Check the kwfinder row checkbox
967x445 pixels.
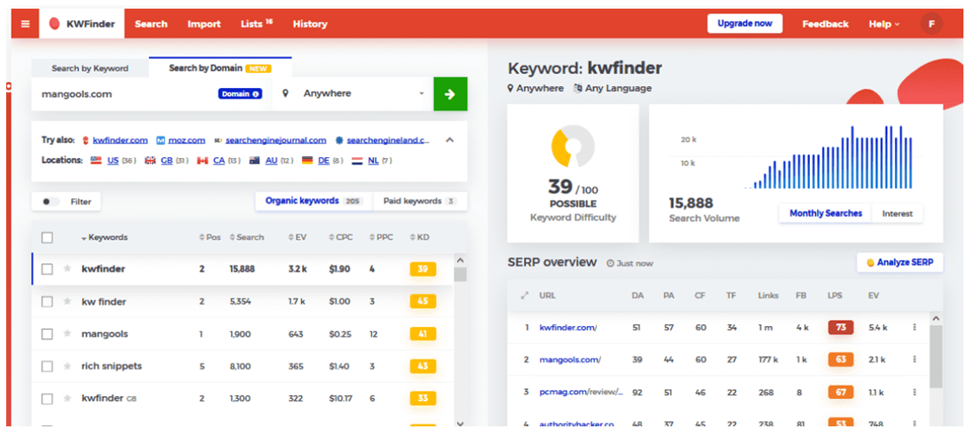pyautogui.click(x=47, y=269)
